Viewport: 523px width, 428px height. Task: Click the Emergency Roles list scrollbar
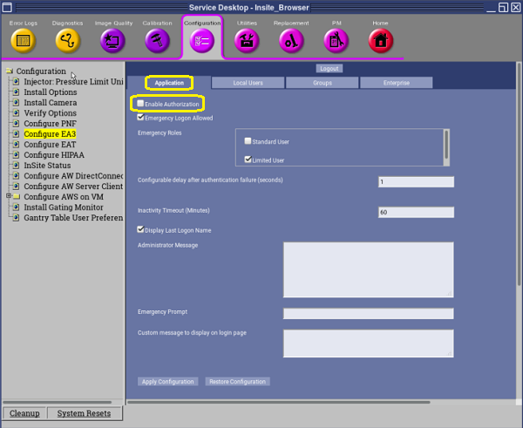[x=447, y=145]
